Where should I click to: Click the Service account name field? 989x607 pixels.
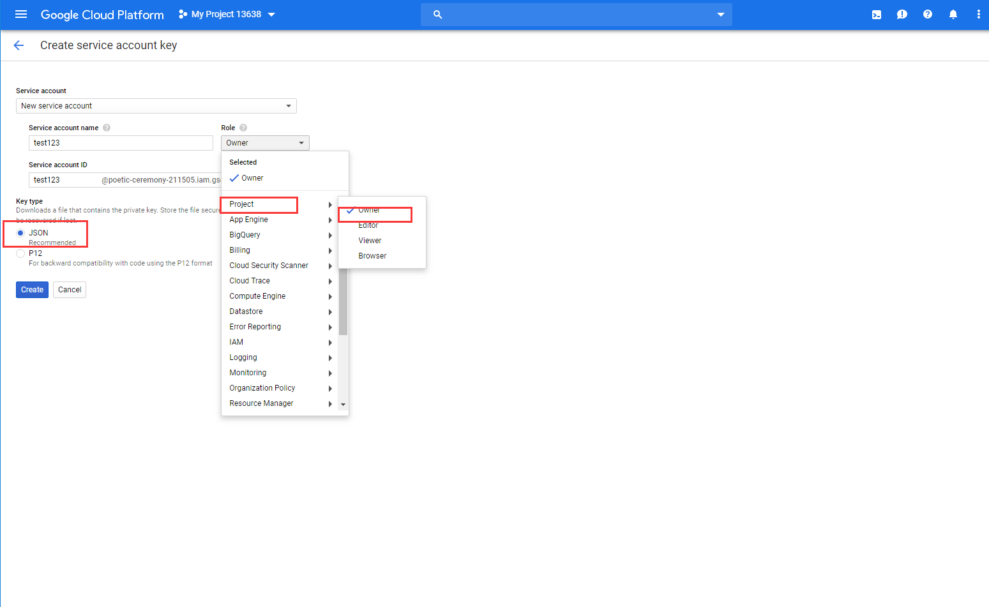(x=121, y=143)
